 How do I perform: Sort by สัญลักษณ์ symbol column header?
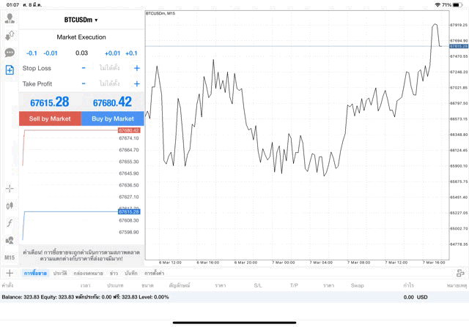(180, 285)
